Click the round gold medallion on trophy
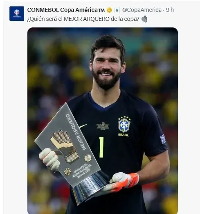The image size is (200, 214). tap(88, 158)
